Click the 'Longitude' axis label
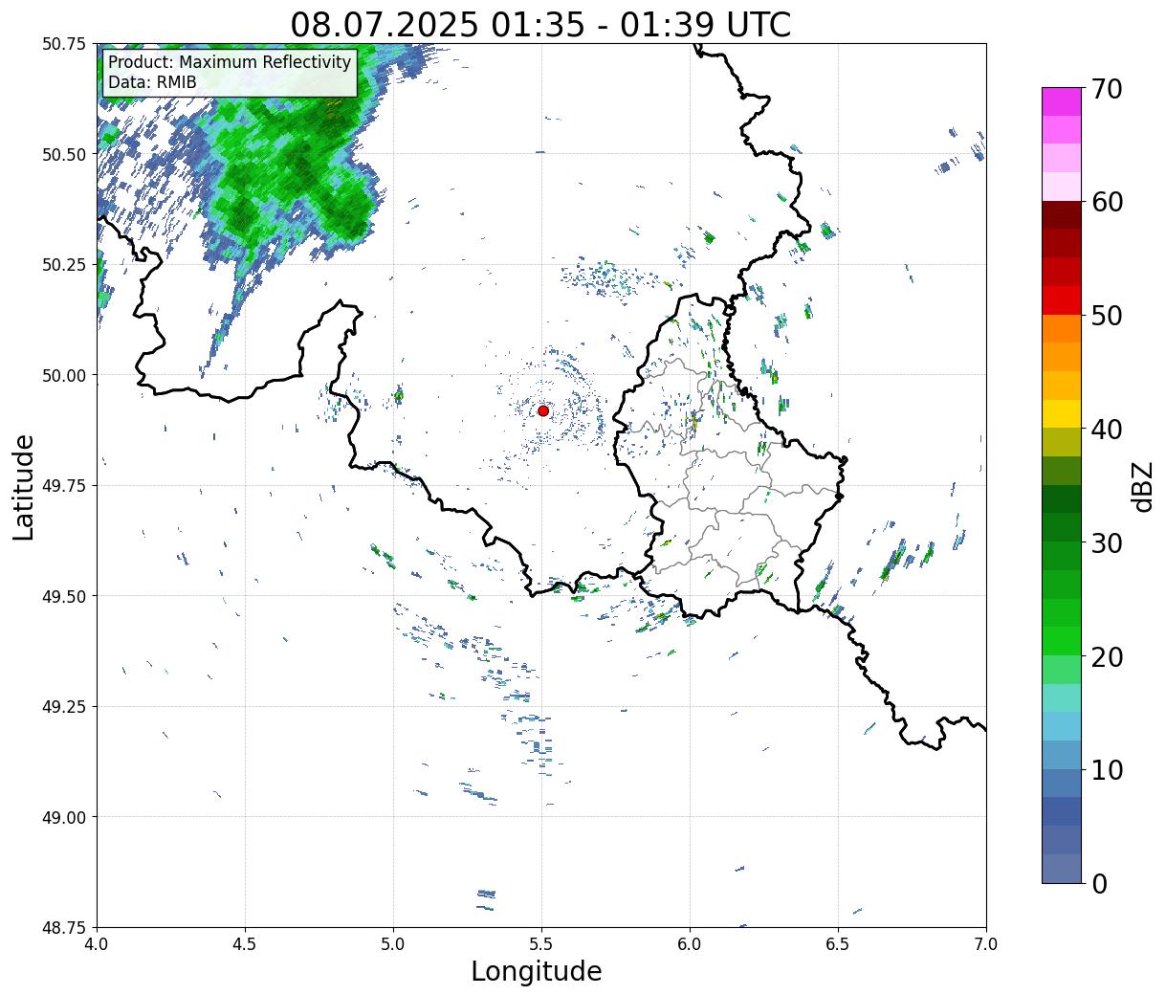The height and width of the screenshot is (995, 1166). point(537,971)
